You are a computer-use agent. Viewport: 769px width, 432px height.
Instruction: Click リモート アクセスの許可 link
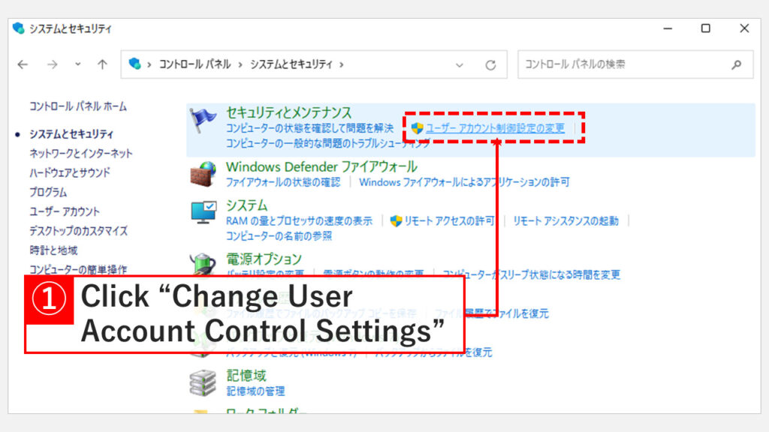449,221
